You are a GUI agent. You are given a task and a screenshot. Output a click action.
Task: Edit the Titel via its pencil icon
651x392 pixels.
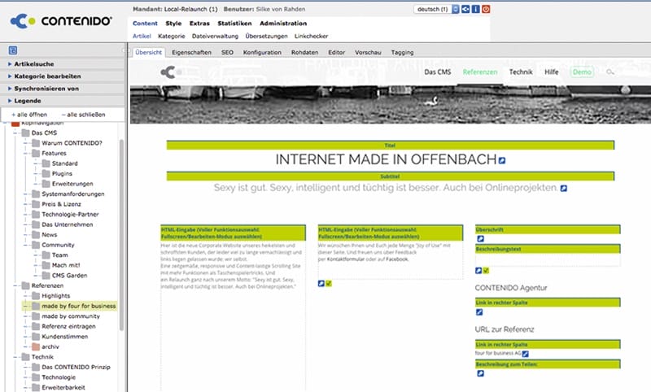[502, 160]
